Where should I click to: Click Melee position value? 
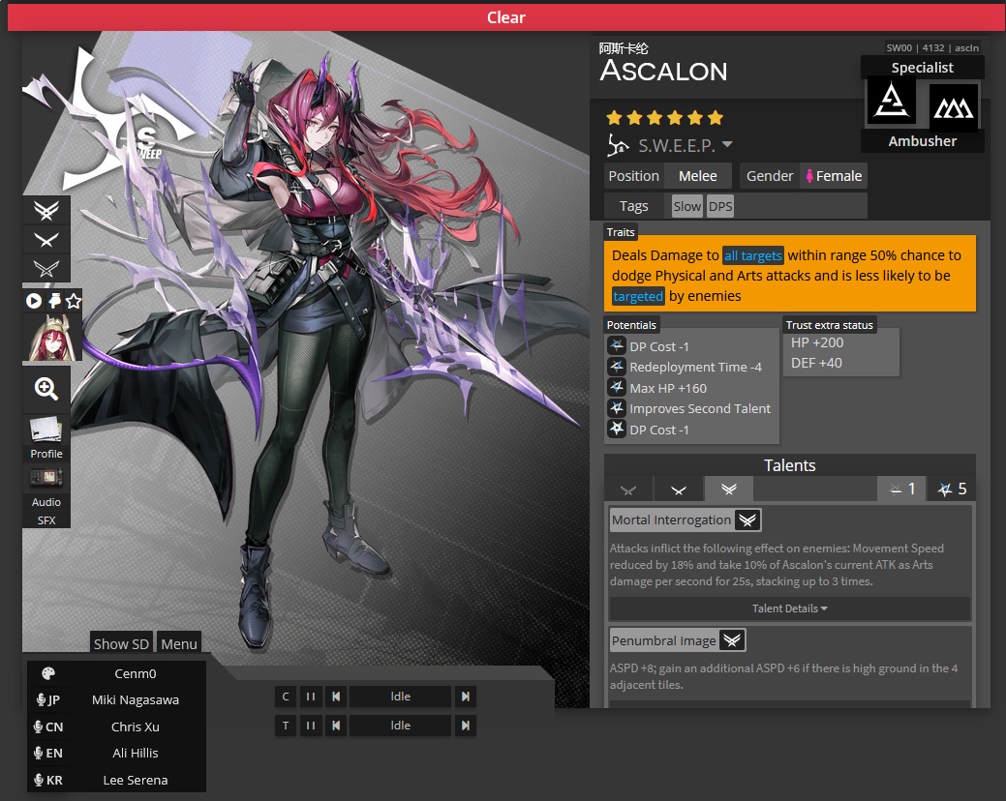pos(697,176)
